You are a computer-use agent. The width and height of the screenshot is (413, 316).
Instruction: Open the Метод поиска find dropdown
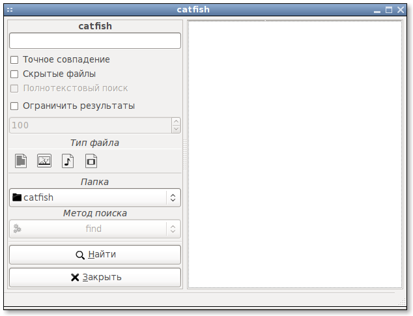[x=95, y=229]
